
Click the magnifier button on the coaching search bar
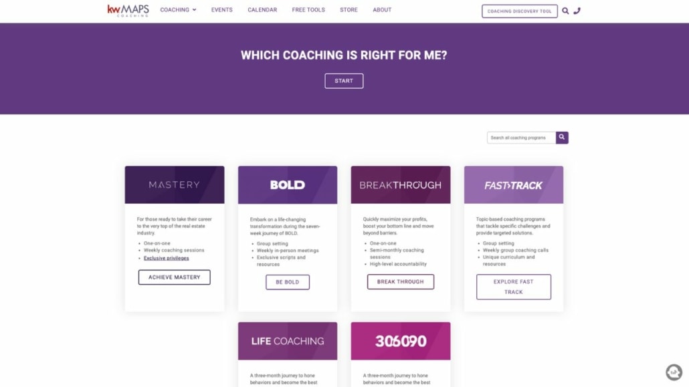(x=561, y=137)
